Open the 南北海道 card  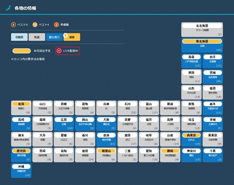point(202,46)
